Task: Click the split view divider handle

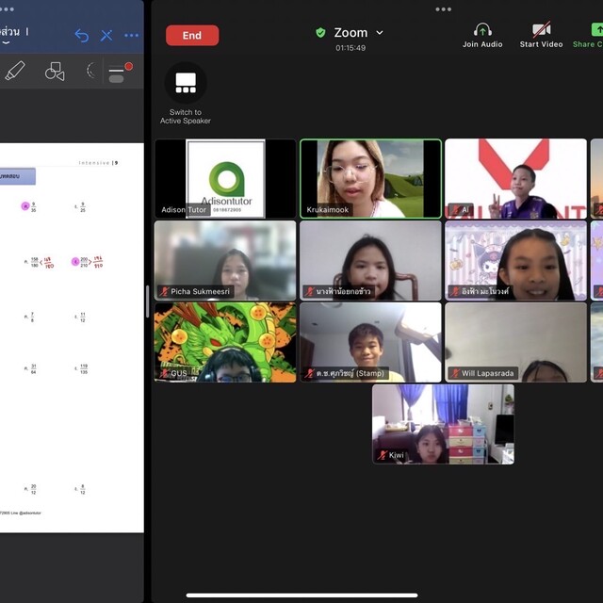Action: 147,301
